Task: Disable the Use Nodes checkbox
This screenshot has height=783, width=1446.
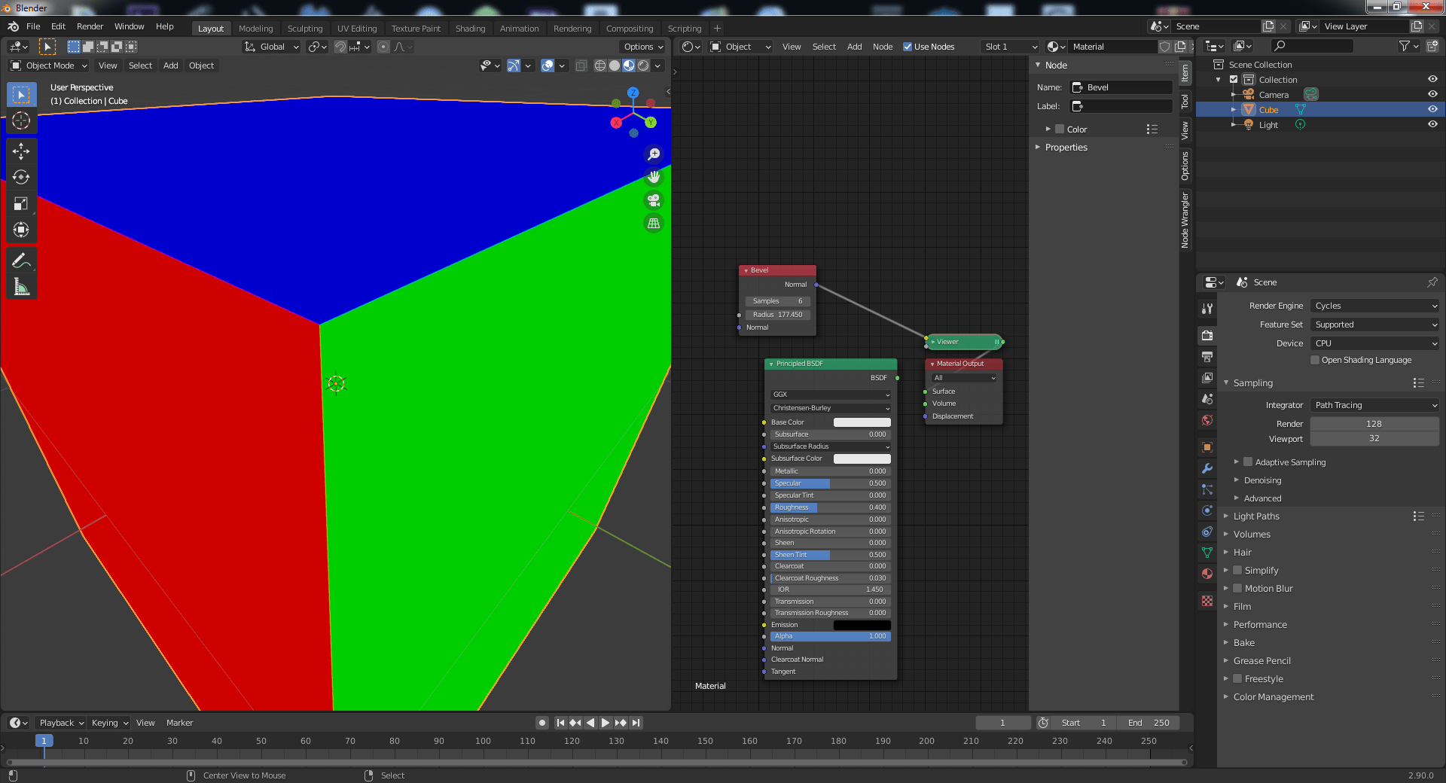Action: pyautogui.click(x=907, y=46)
